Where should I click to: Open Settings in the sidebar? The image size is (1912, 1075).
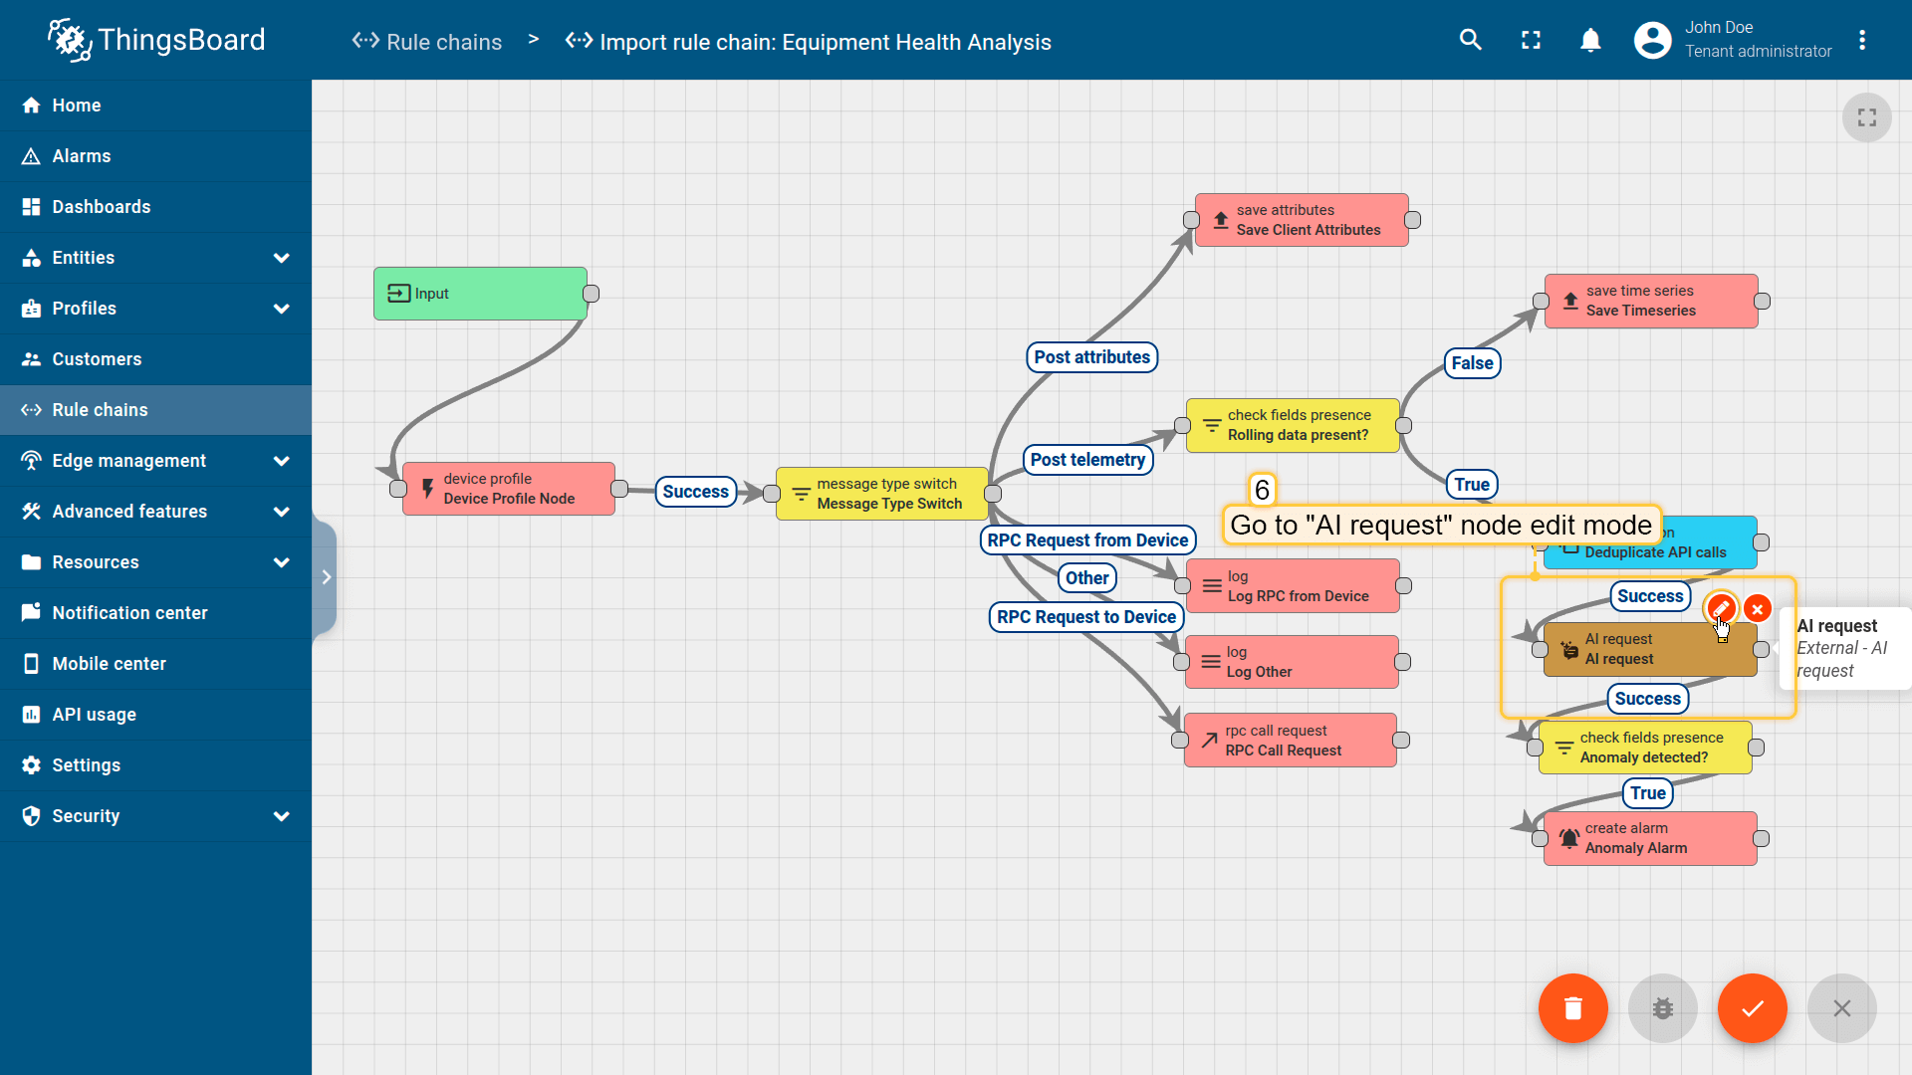coord(155,765)
